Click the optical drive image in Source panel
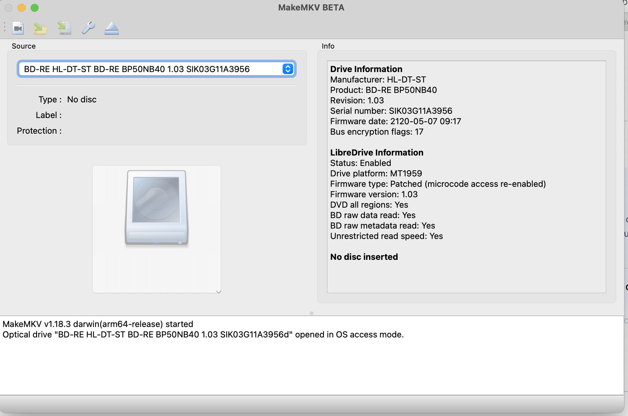Image resolution: width=628 pixels, height=416 pixels. coord(156,208)
